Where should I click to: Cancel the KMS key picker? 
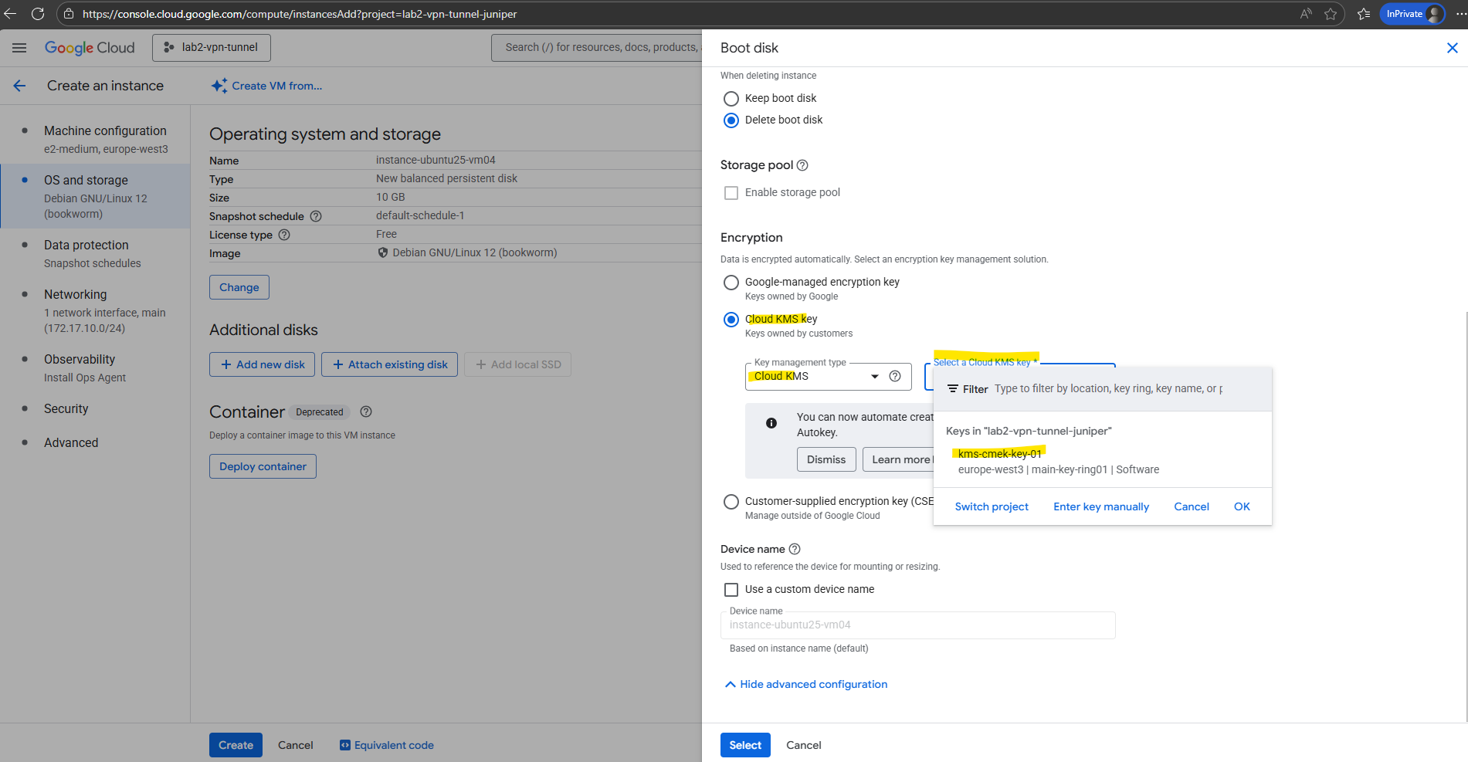click(x=1192, y=506)
